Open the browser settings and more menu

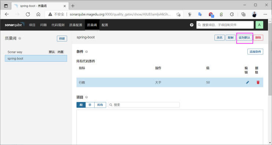pos(265,14)
